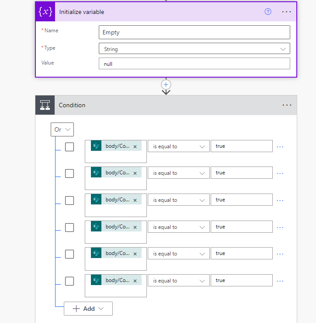Click the Initialize variable curly-brace icon

(x=45, y=12)
